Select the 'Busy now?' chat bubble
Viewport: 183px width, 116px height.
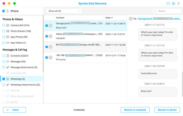[x=158, y=92]
